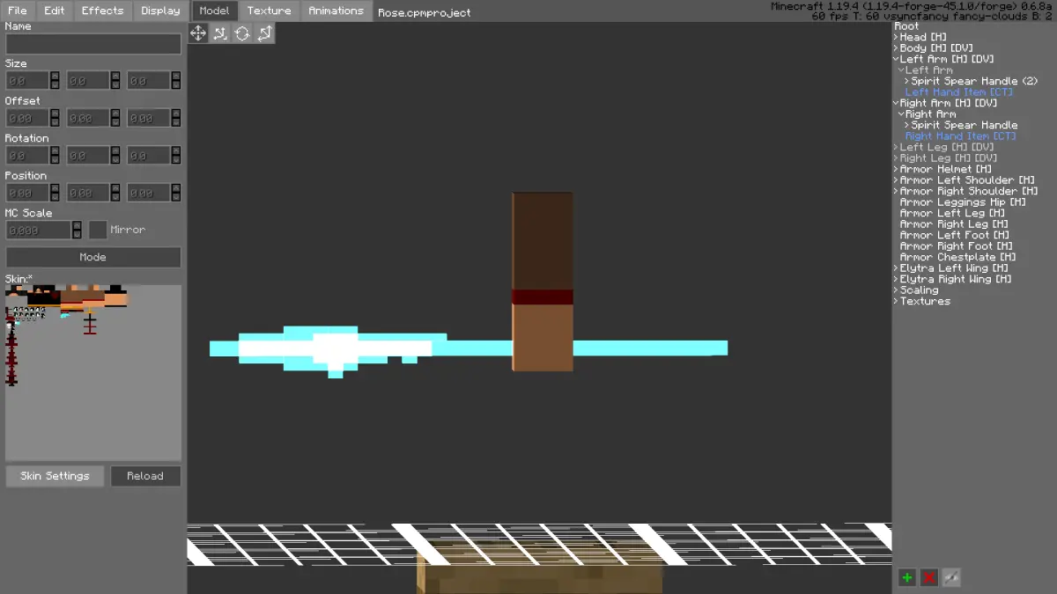Switch to the Model tab
This screenshot has width=1057, height=594.
click(214, 11)
